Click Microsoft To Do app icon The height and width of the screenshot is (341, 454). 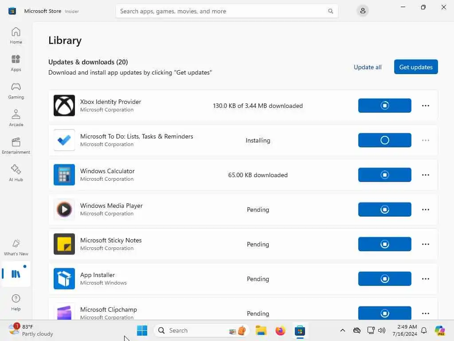(64, 140)
